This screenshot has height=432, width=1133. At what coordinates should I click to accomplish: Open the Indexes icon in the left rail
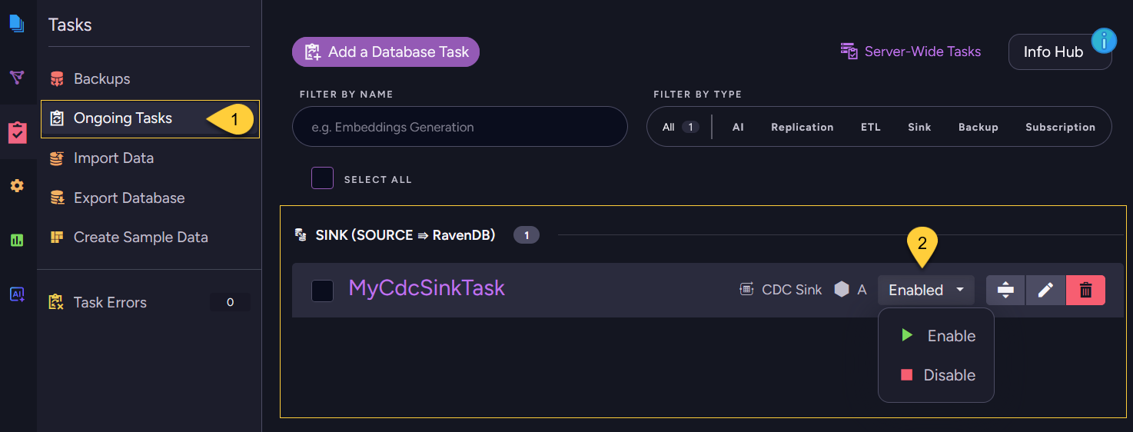point(17,78)
